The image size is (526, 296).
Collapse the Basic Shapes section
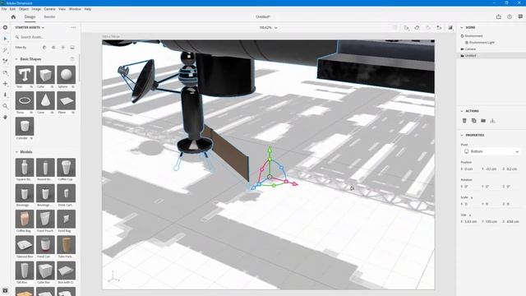16,59
